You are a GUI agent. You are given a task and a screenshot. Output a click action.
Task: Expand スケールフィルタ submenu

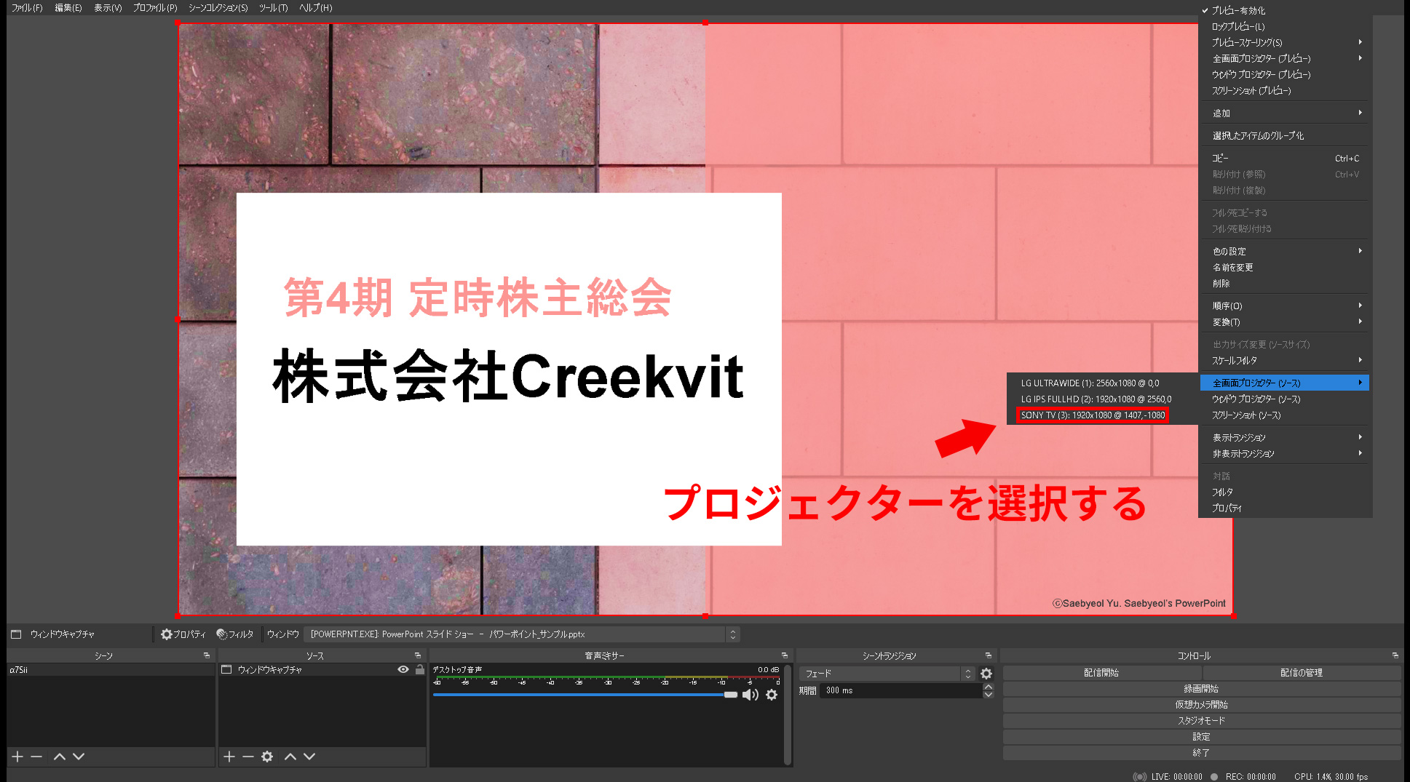[1284, 360]
